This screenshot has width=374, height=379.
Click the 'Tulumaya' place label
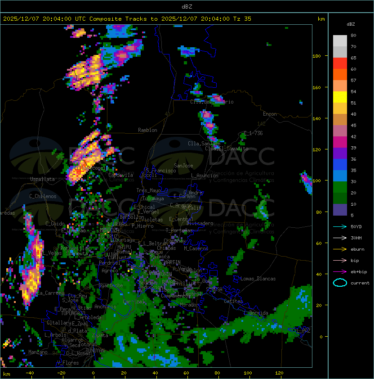[x=153, y=199]
